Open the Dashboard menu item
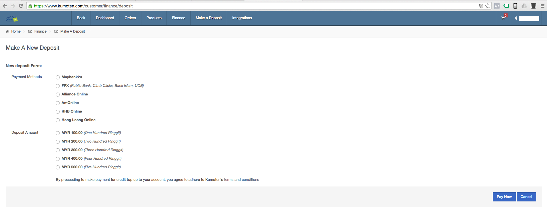 pyautogui.click(x=105, y=18)
